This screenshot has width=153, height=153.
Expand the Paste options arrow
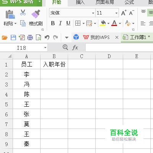pos(15,24)
